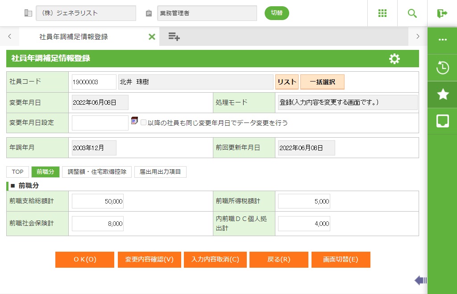Open the history clock icon in sidebar
Image resolution: width=457 pixels, height=294 pixels.
click(442, 68)
